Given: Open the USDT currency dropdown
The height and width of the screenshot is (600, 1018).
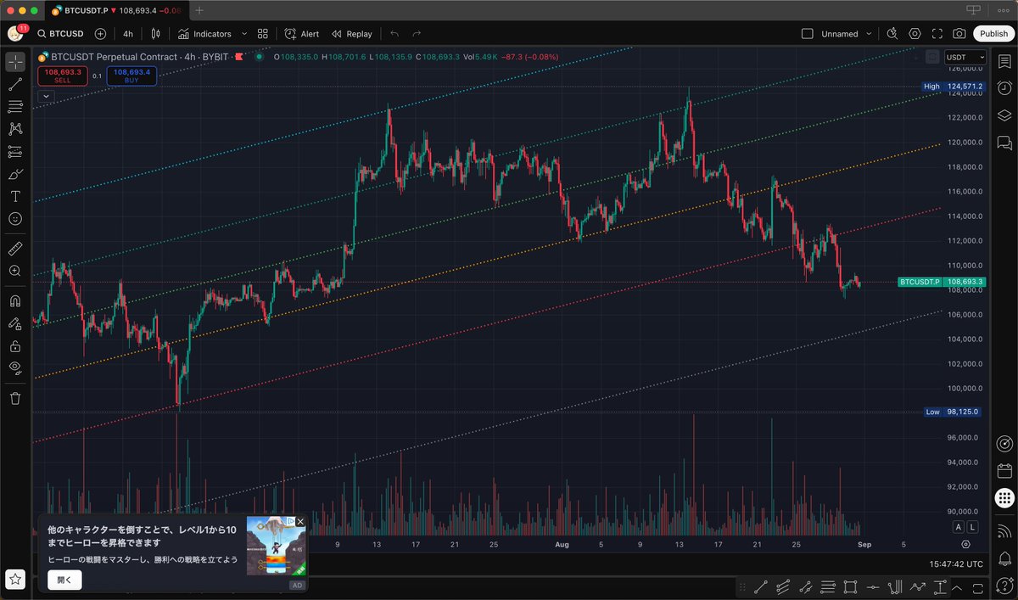Looking at the screenshot, I should pos(966,57).
